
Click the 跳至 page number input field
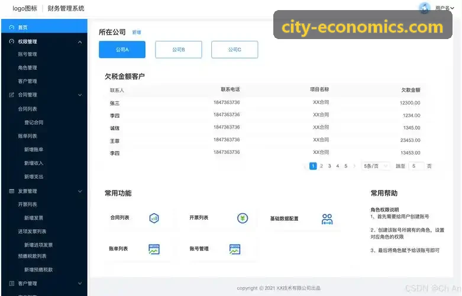point(416,166)
